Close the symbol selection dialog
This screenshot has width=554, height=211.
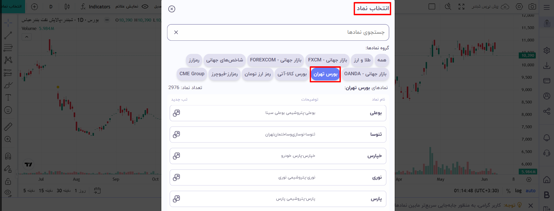pyautogui.click(x=172, y=9)
